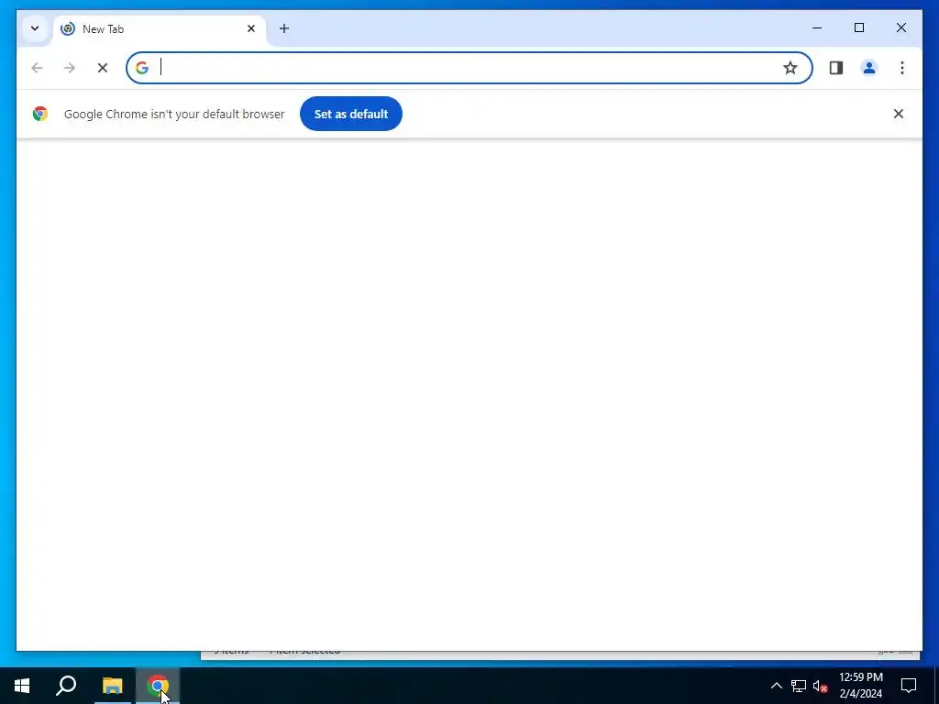Screen dimensions: 939x704
Task: Maximize the Chrome window
Action: click(858, 27)
